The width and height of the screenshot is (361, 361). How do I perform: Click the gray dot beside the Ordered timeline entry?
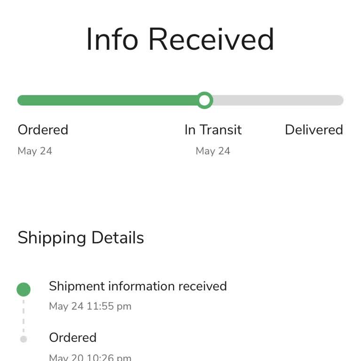tap(24, 339)
